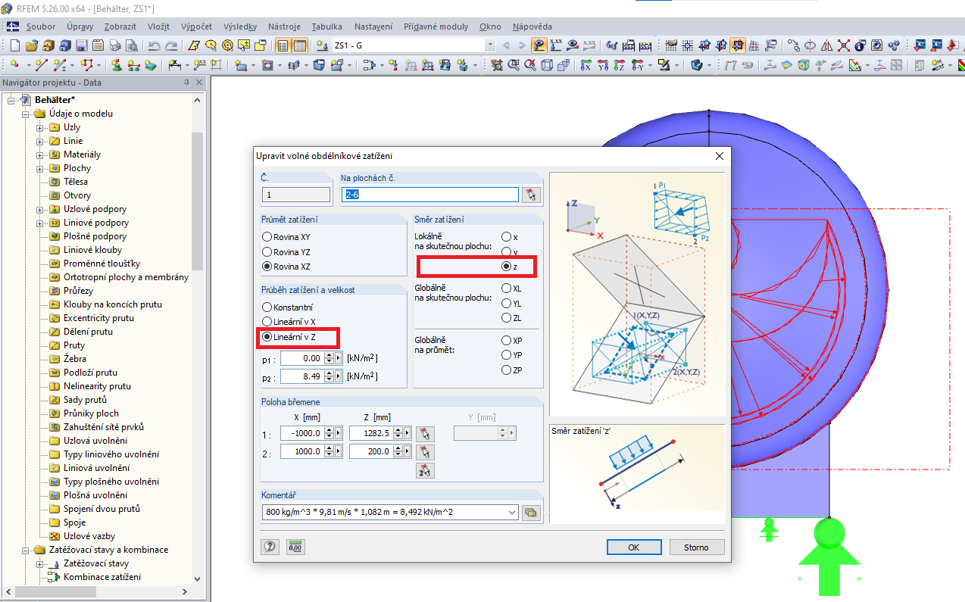Image resolution: width=965 pixels, height=602 pixels.
Task: Choose global projected direction ZP
Action: pos(507,370)
